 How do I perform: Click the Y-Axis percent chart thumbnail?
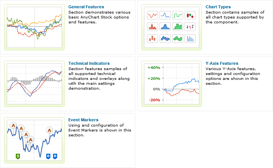click(x=172, y=84)
